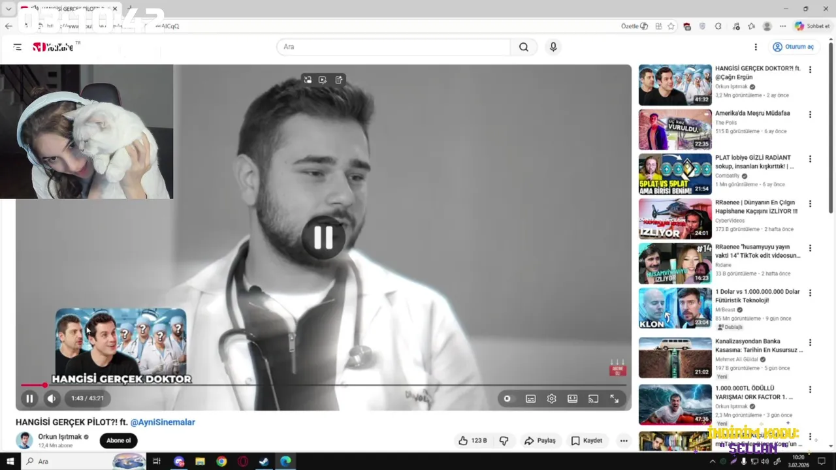Open the HANGİSİ GERÇEK DOKTOR recommended video thumbnail
Viewport: 836px width, 470px height.
point(675,85)
